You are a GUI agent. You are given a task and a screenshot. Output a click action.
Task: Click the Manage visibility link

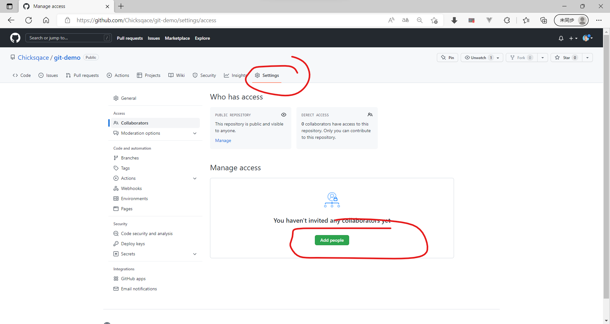223,140
